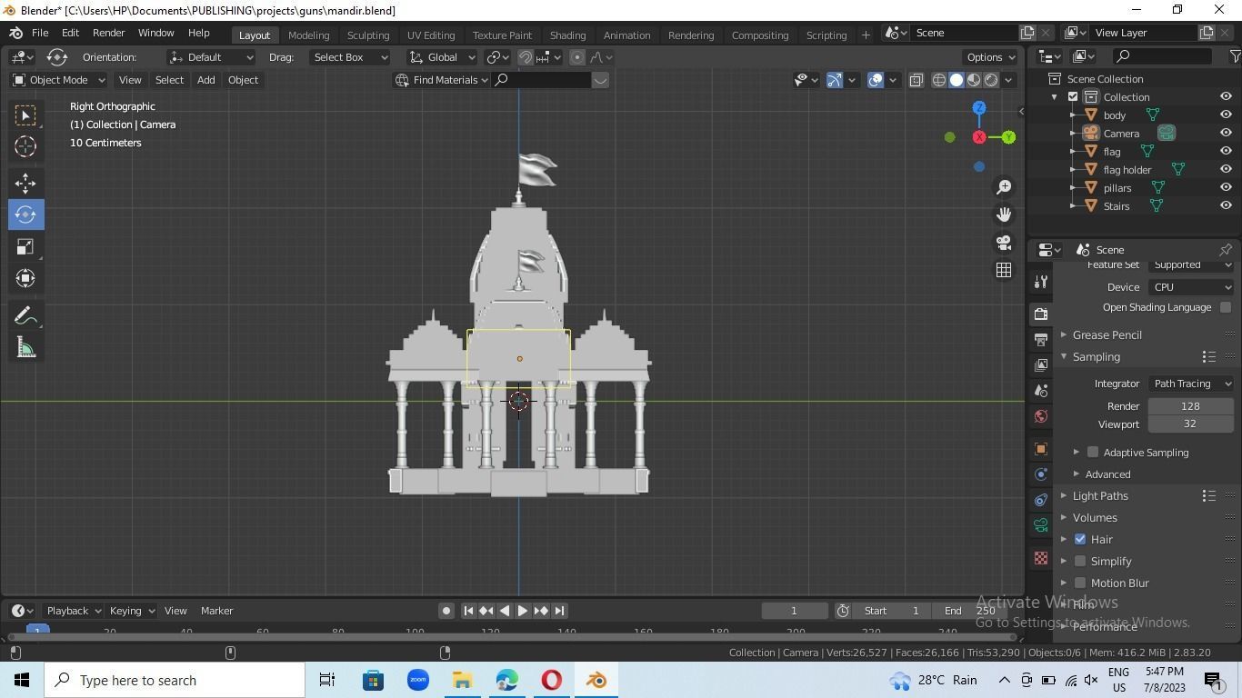The width and height of the screenshot is (1242, 698).
Task: Open the Render menu
Action: tap(108, 33)
